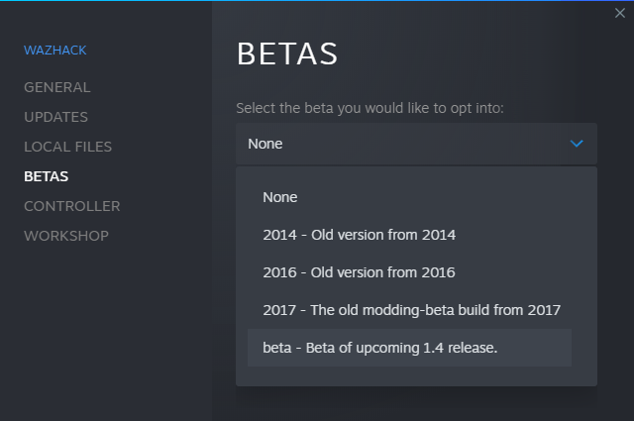Open the CONTROLLER settings page
This screenshot has height=421, width=634.
(72, 206)
